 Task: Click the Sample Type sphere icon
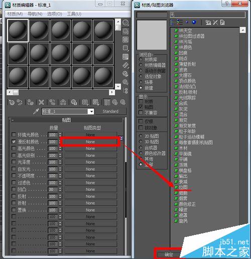pyautogui.click(x=125, y=23)
